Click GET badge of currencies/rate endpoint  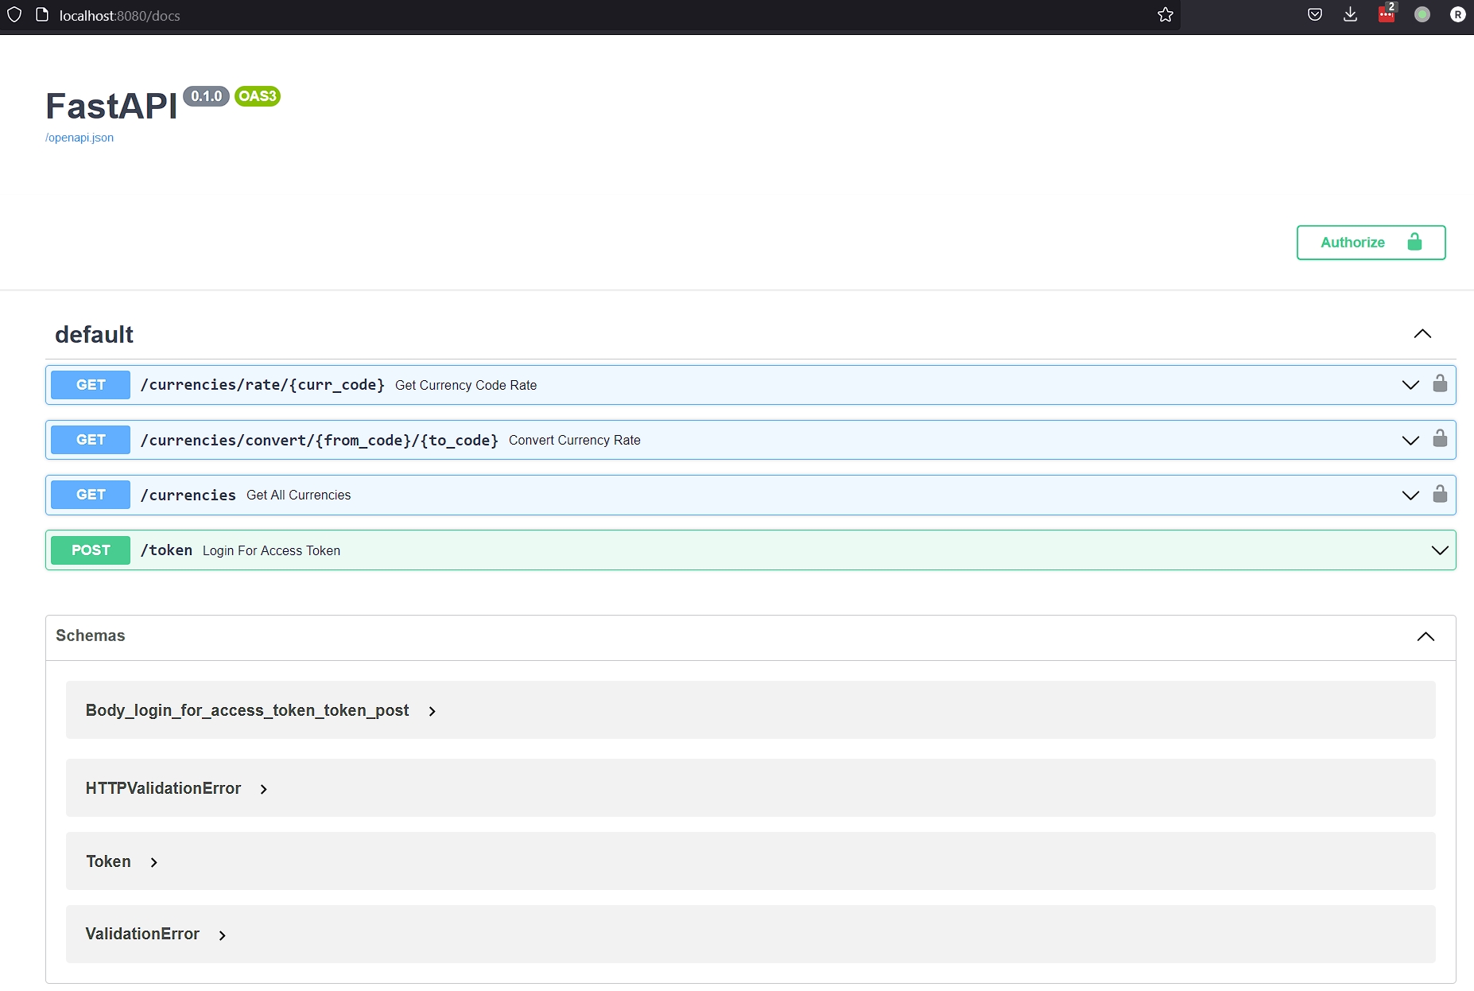coord(91,385)
